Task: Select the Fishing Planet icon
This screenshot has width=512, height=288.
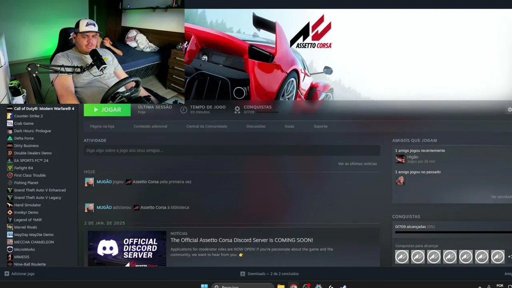Action: pos(10,183)
